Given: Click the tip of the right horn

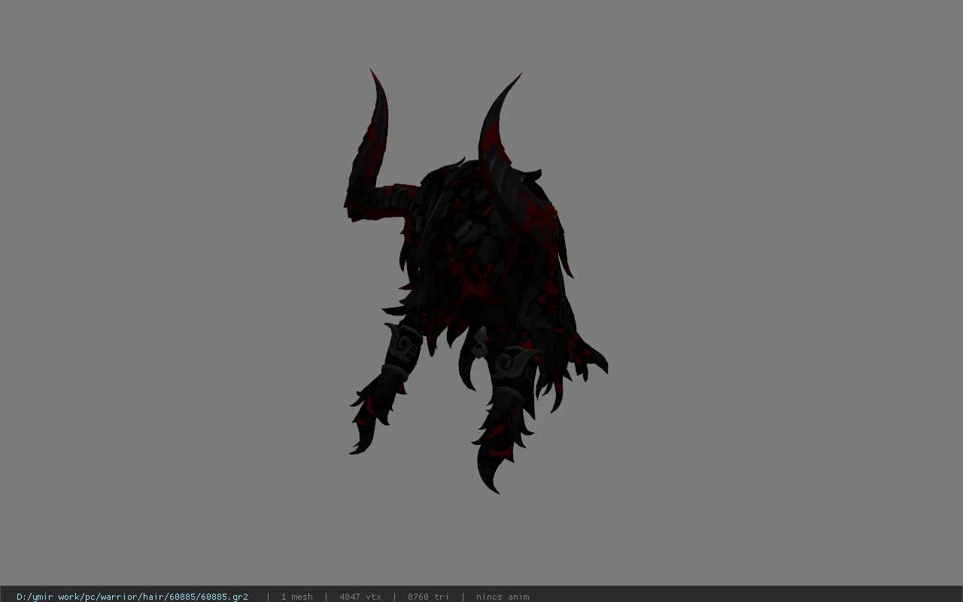Looking at the screenshot, I should (x=519, y=76).
